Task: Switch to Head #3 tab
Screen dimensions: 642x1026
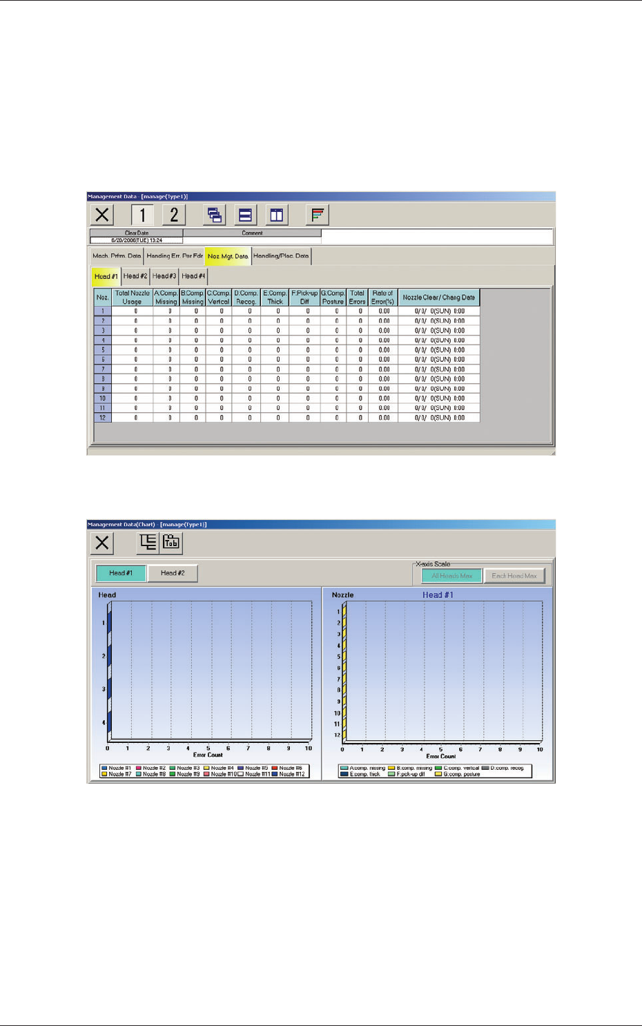Action: (164, 276)
